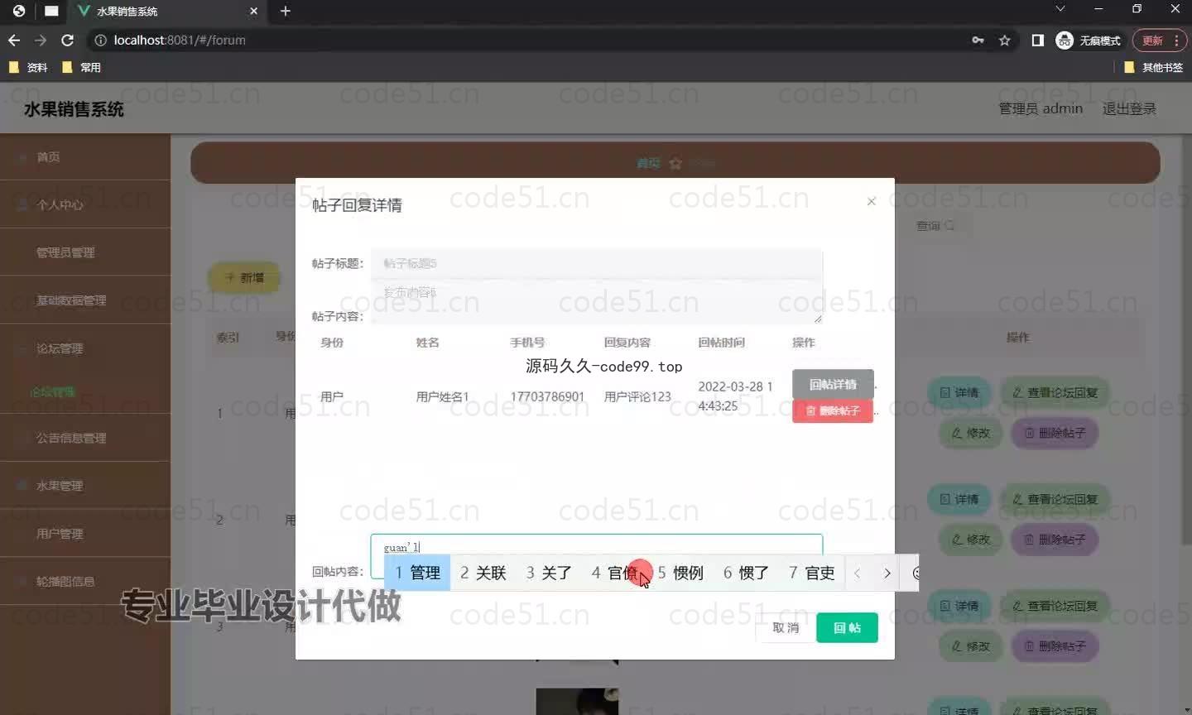Choose IME candidate 5 惯例

point(680,573)
